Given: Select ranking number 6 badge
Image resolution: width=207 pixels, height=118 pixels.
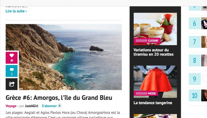Looking at the screenshot, I should 195,23.
